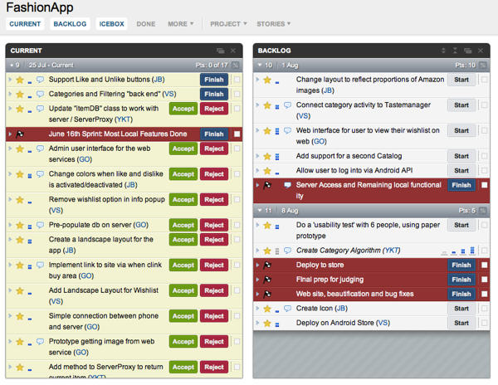This screenshot has width=498, height=385.
Task: Open comment bubble on Prototype getting image story
Action: point(40,342)
